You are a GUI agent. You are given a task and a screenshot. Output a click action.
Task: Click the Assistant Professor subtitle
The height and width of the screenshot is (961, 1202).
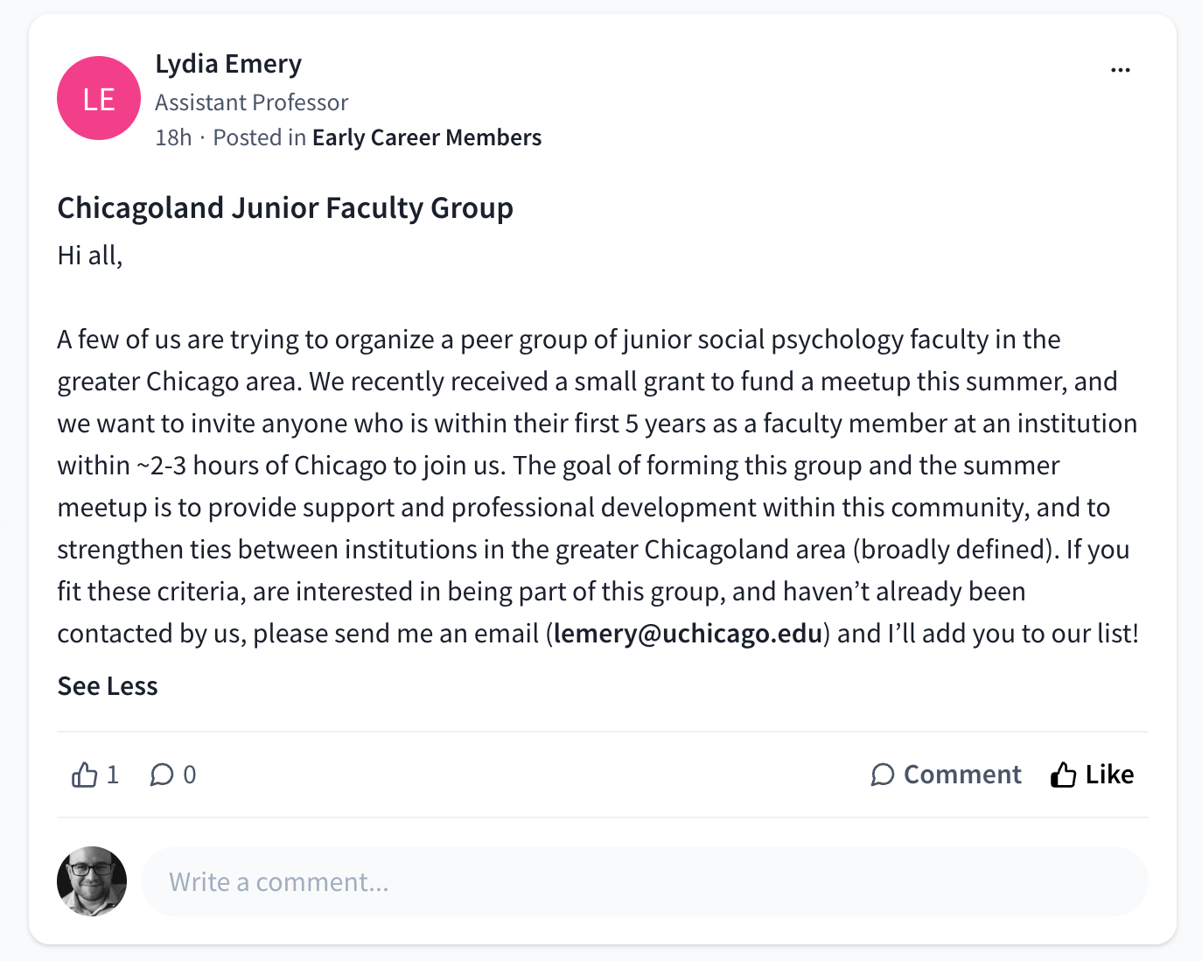252,102
